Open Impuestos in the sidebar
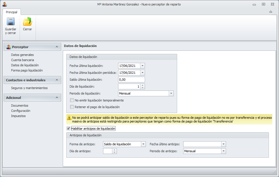This screenshot has height=177, width=279. (x=18, y=116)
